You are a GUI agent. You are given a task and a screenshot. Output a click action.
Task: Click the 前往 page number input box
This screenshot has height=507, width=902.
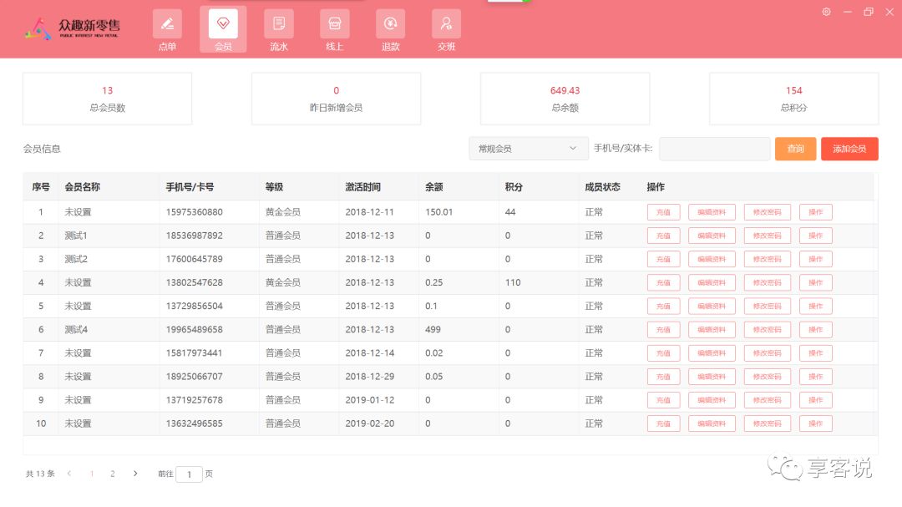tap(189, 474)
